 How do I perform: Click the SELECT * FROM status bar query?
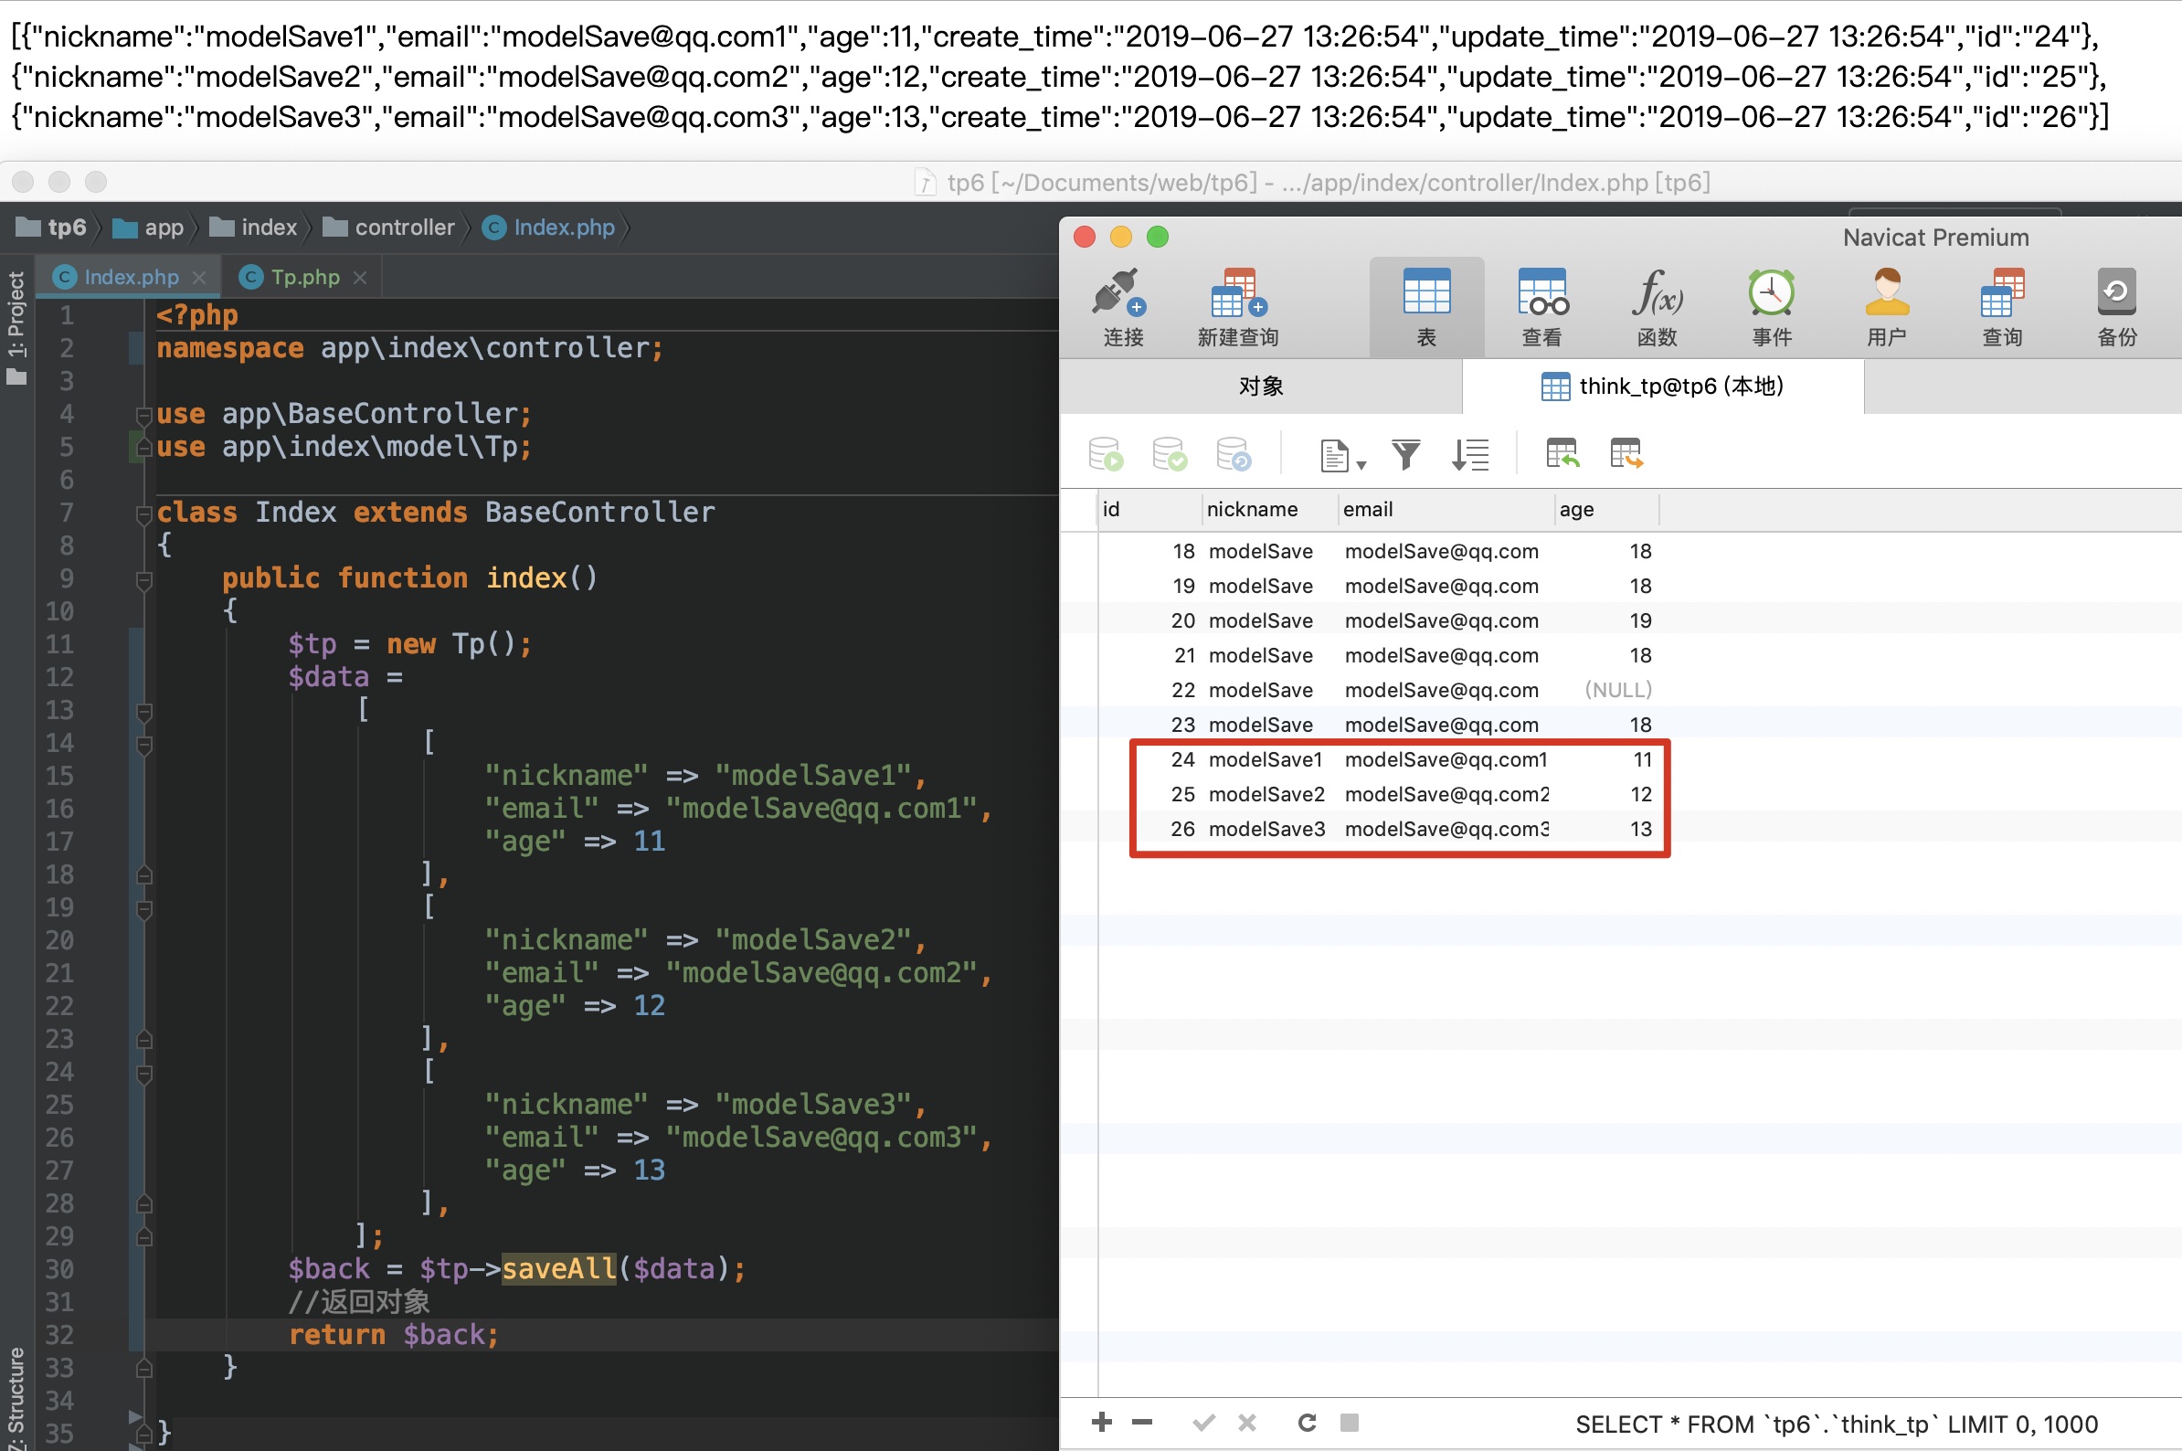coord(1836,1424)
